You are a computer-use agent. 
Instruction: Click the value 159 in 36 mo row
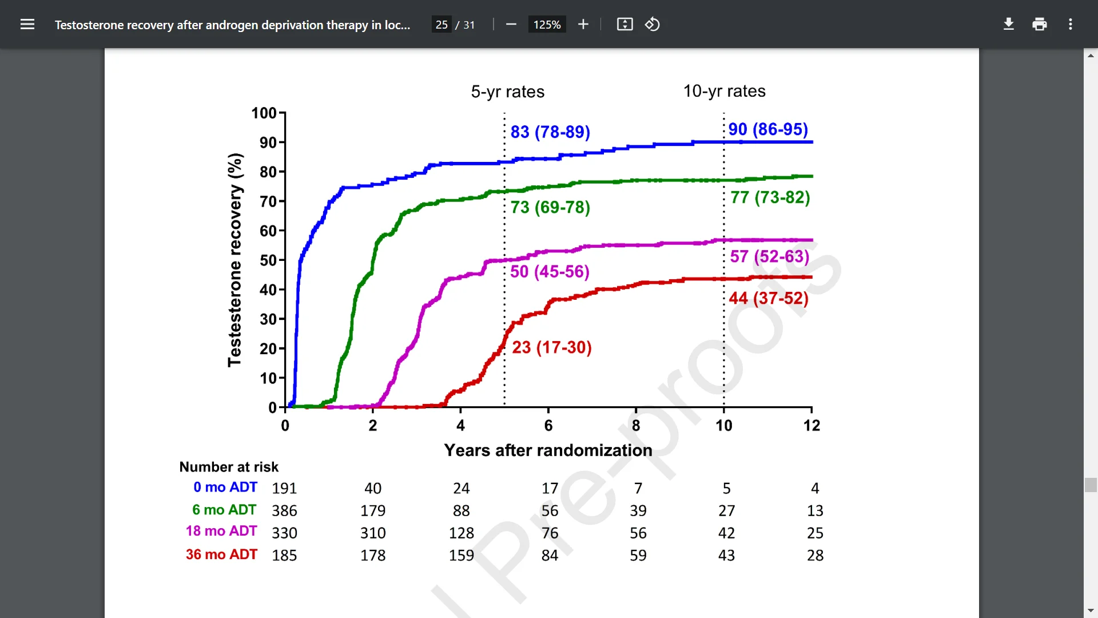tap(462, 556)
